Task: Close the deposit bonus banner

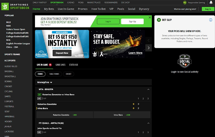Action: [150, 17]
